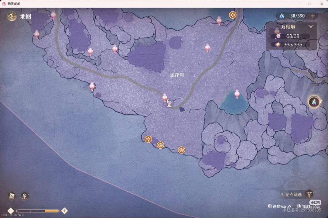This screenshot has width=328, height=218.
Task: Select the 万相境 region label
Action: pos(288,27)
